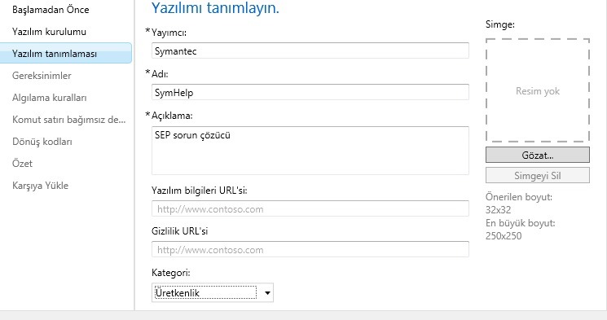Select Dönüş kodları step
The width and height of the screenshot is (607, 320).
(42, 142)
